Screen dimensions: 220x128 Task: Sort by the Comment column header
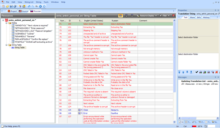pyautogui.click(x=146, y=21)
